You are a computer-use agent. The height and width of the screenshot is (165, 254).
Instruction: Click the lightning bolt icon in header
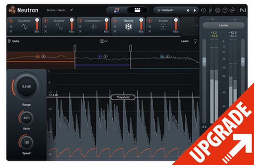[x=211, y=10]
